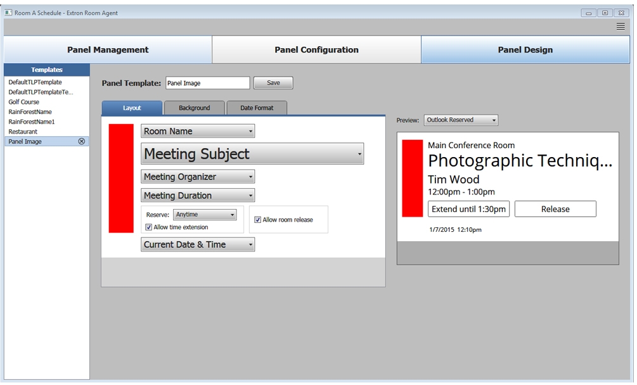
Task: Open the Date Format tab
Action: (257, 108)
